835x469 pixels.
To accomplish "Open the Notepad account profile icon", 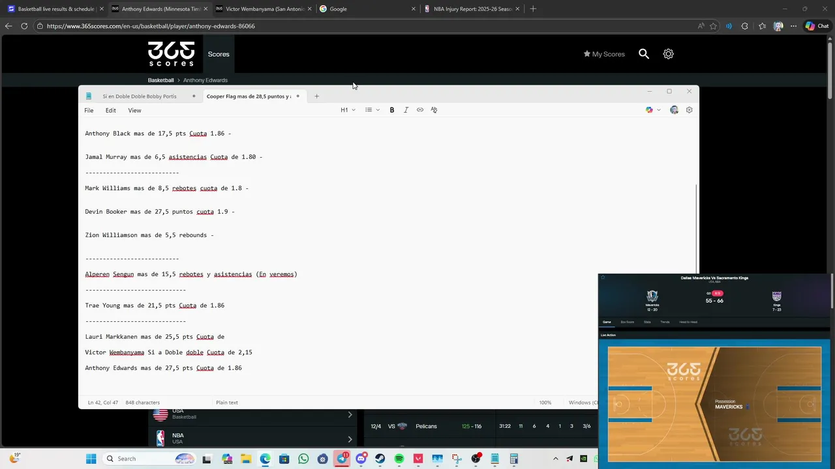I will pos(674,110).
